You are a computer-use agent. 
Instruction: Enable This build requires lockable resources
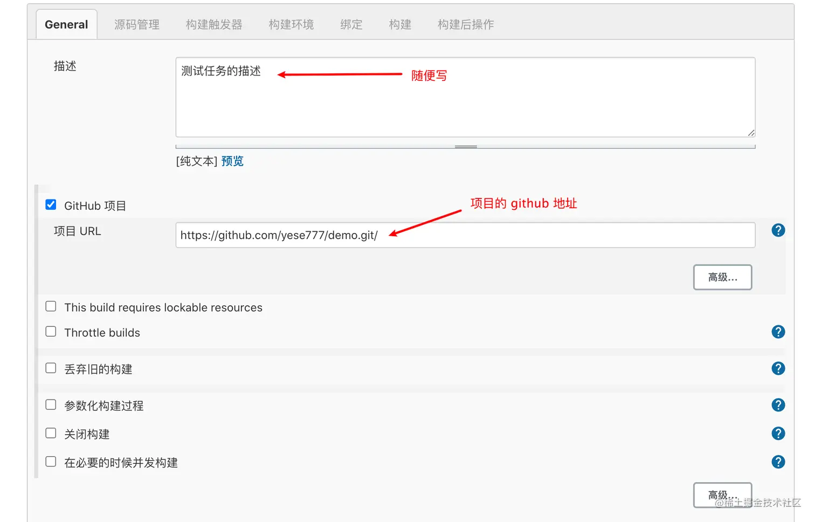pyautogui.click(x=51, y=306)
